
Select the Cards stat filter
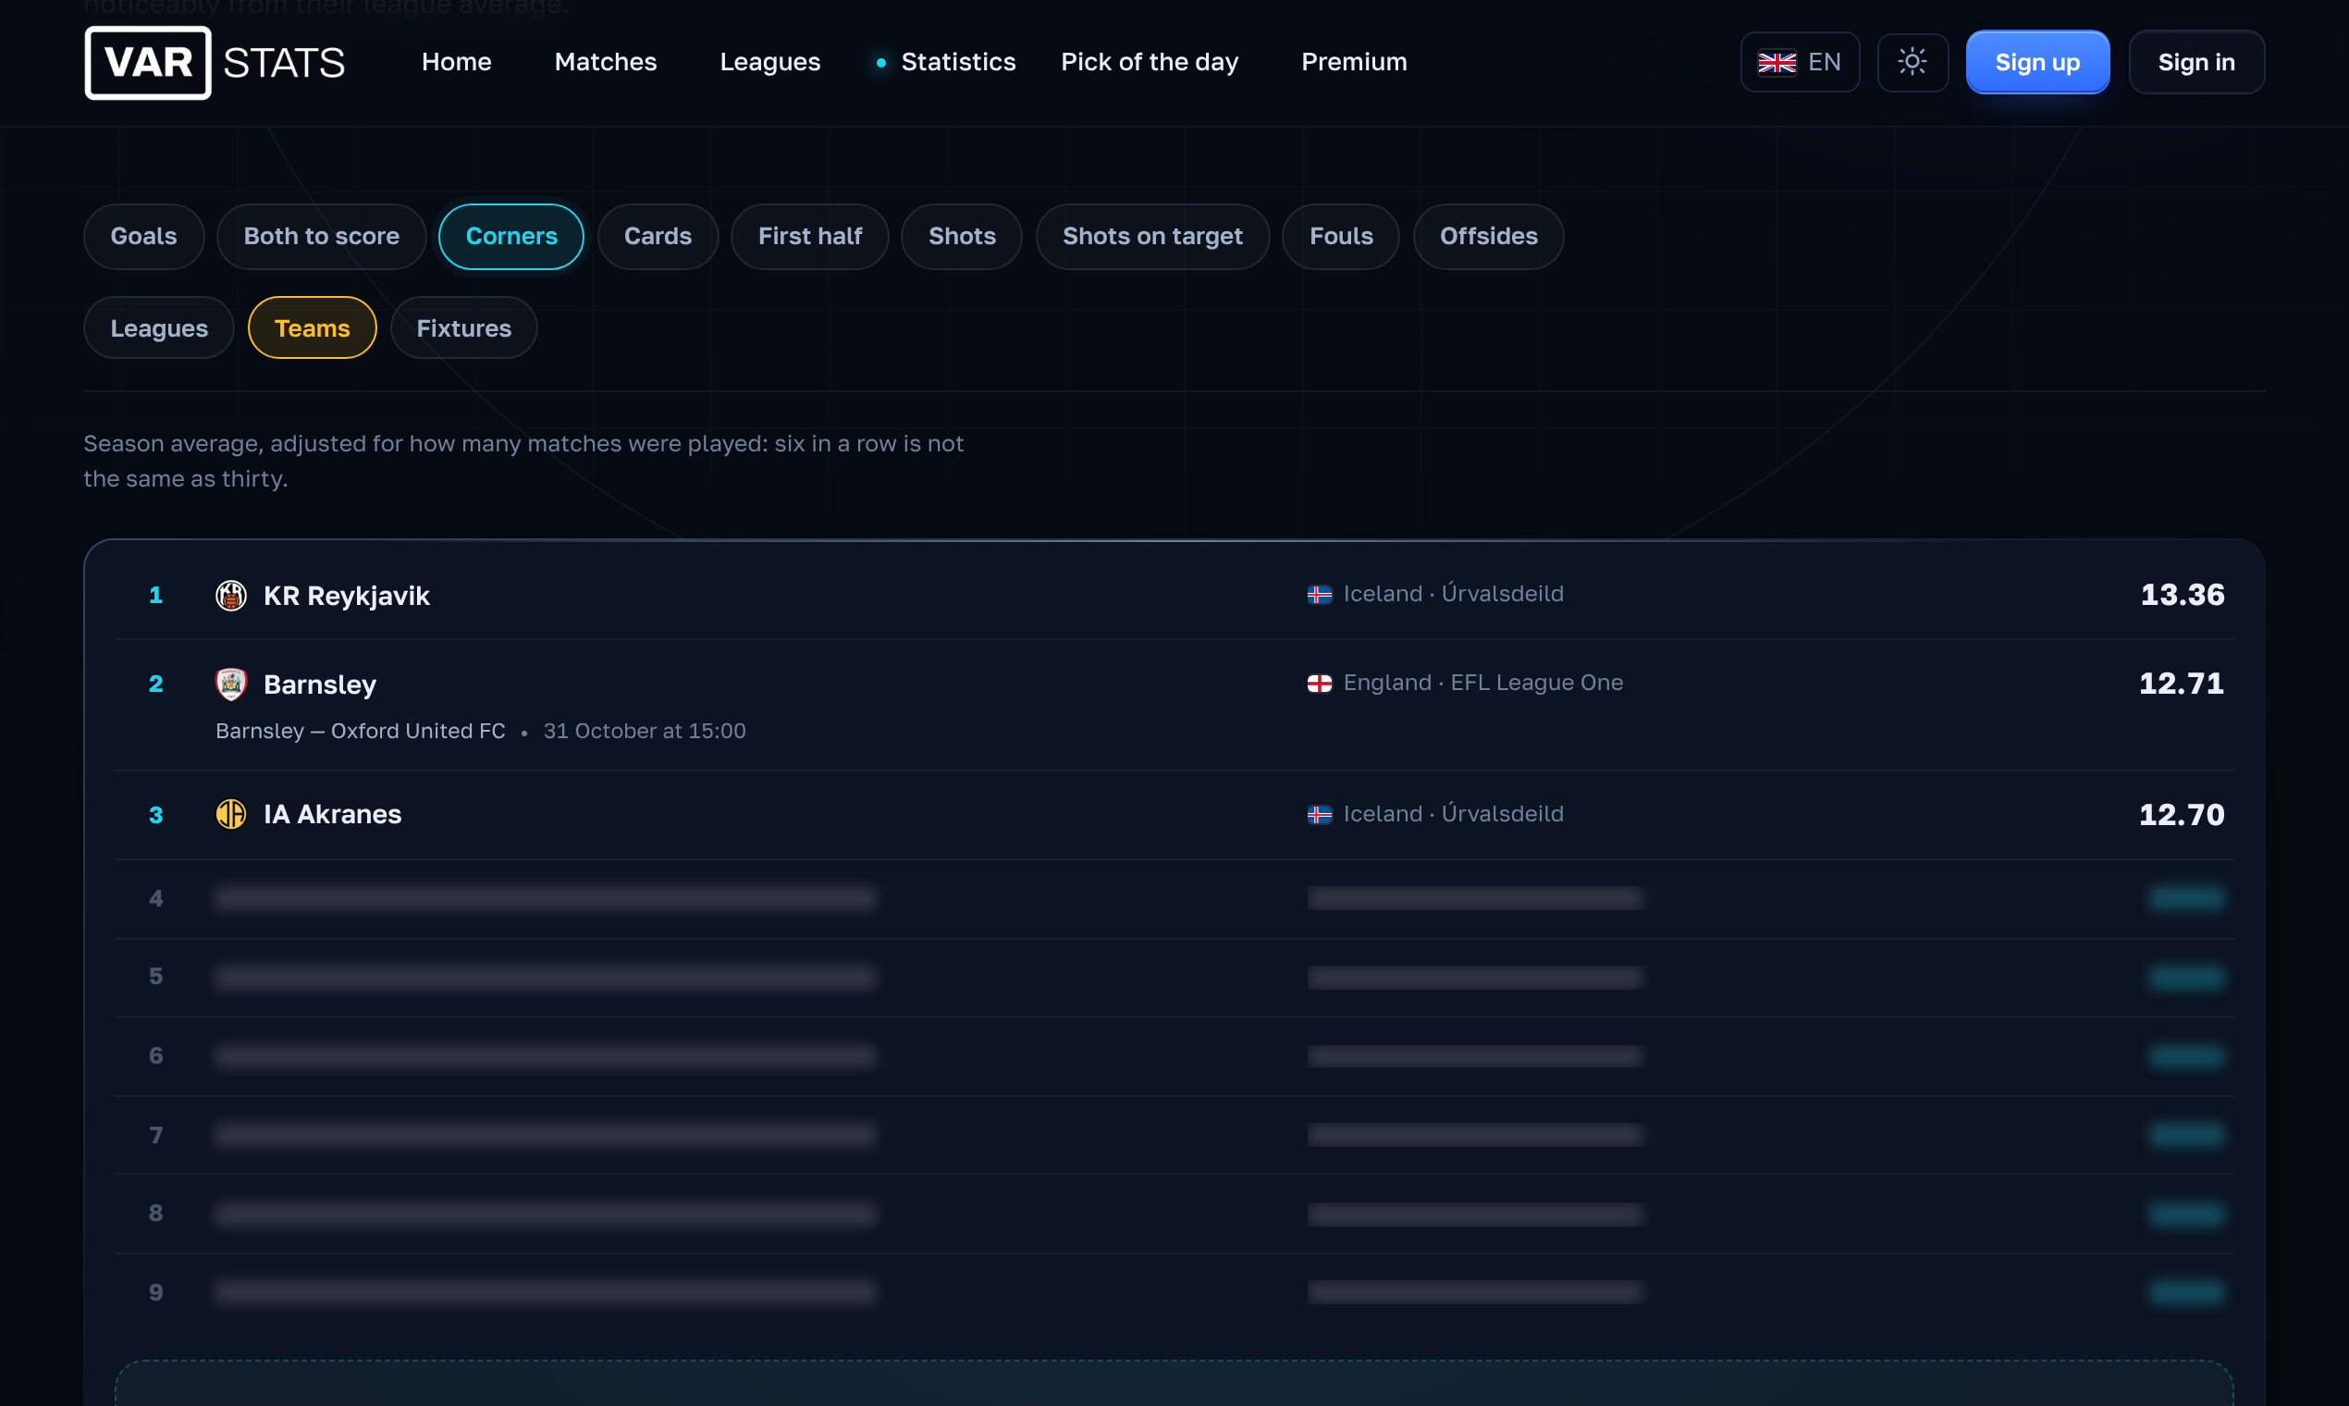coord(658,236)
